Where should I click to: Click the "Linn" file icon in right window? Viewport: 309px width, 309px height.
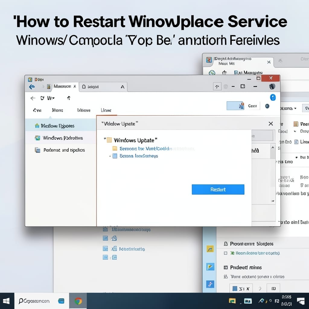(x=296, y=142)
